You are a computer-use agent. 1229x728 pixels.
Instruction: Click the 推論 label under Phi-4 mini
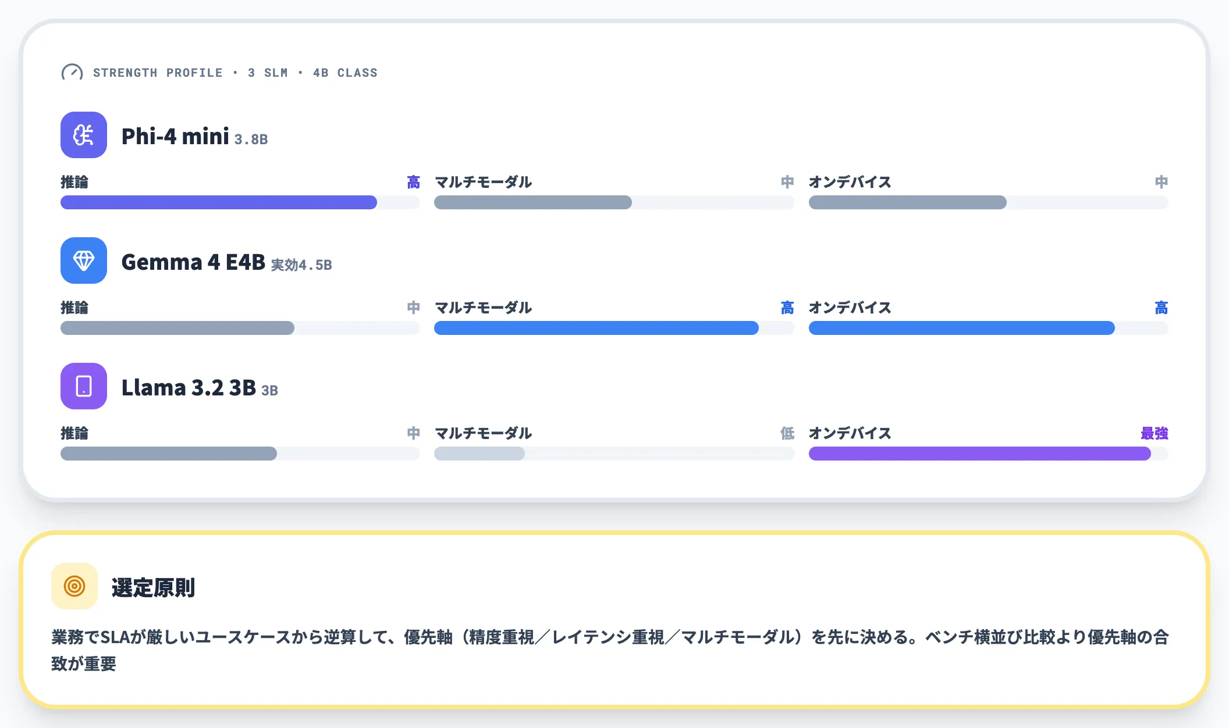pos(74,182)
